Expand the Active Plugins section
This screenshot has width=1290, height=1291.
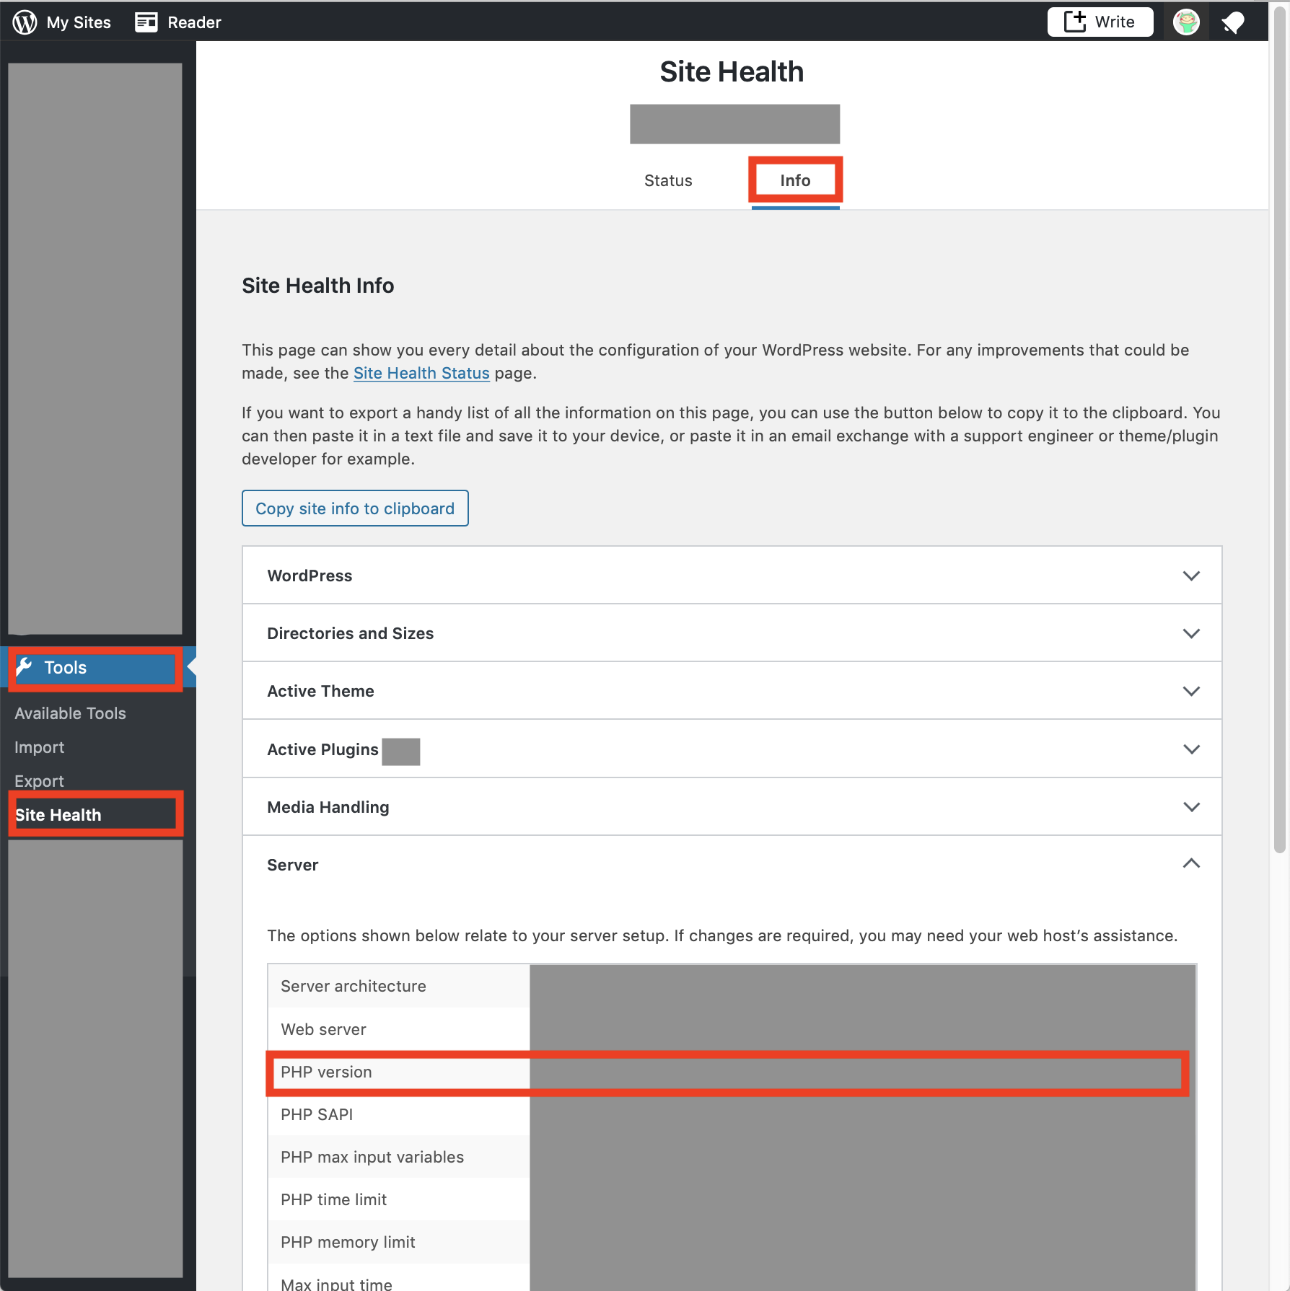pos(732,749)
